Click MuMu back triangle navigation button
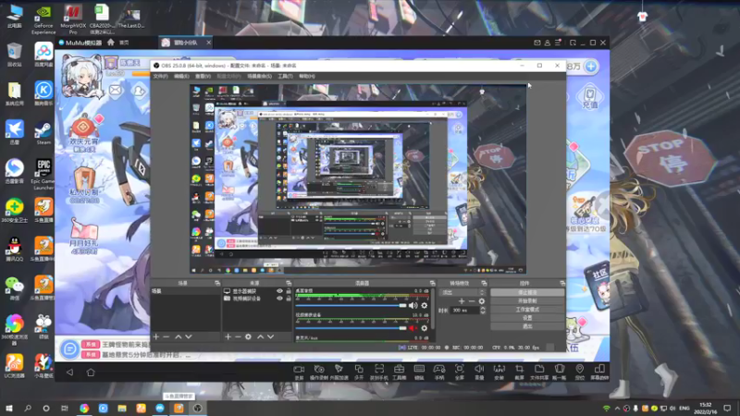740x416 pixels. 70,373
